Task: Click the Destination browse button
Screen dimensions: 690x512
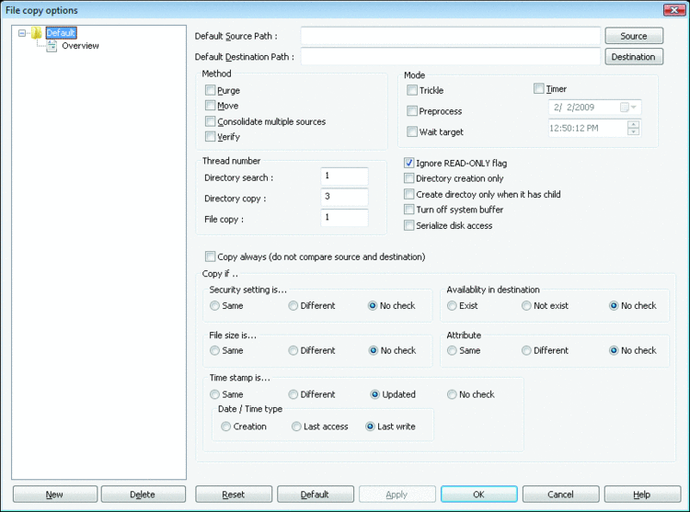Action: click(x=633, y=57)
